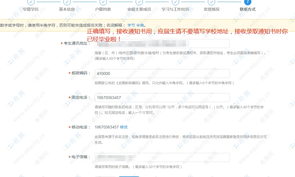The width and height of the screenshot is (295, 177).
Task: Switch to the 户籍档案 step label
Action: (x=103, y=9)
